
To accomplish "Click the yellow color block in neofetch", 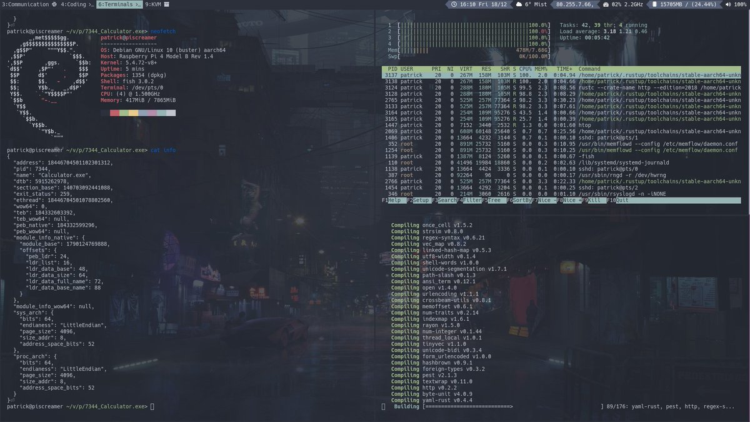I will click(x=132, y=113).
